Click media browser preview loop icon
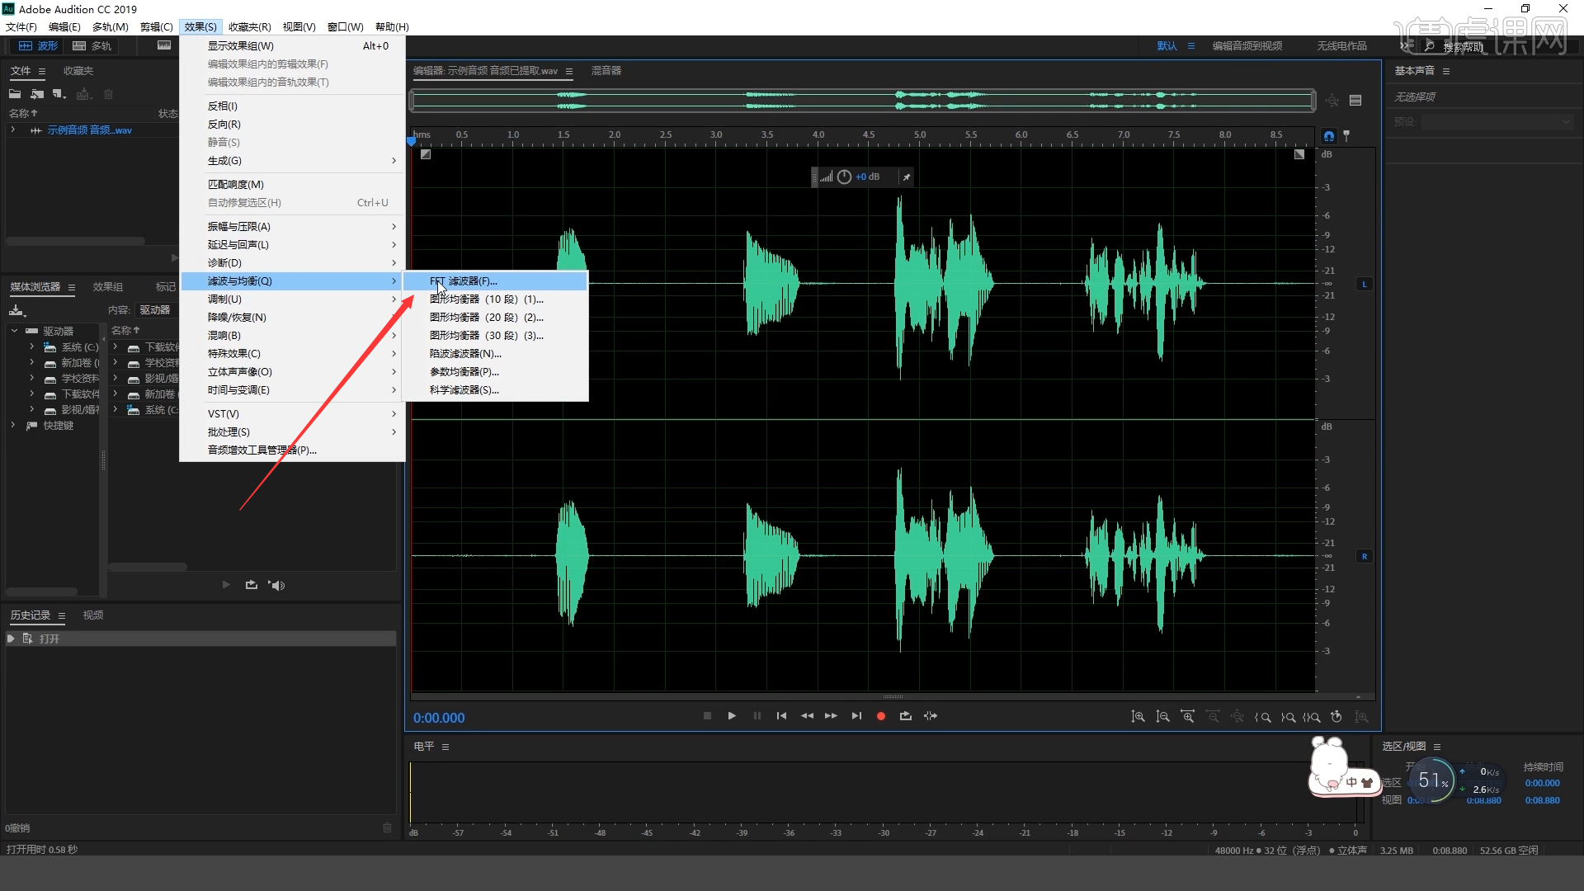 pos(251,585)
